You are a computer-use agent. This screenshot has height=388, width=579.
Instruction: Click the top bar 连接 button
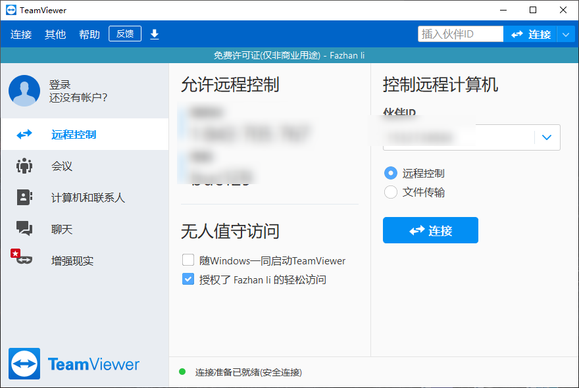point(530,34)
